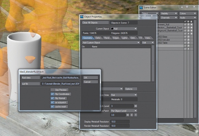Click Clear All Objects button
This screenshot has width=199, height=136.
coord(95,23)
